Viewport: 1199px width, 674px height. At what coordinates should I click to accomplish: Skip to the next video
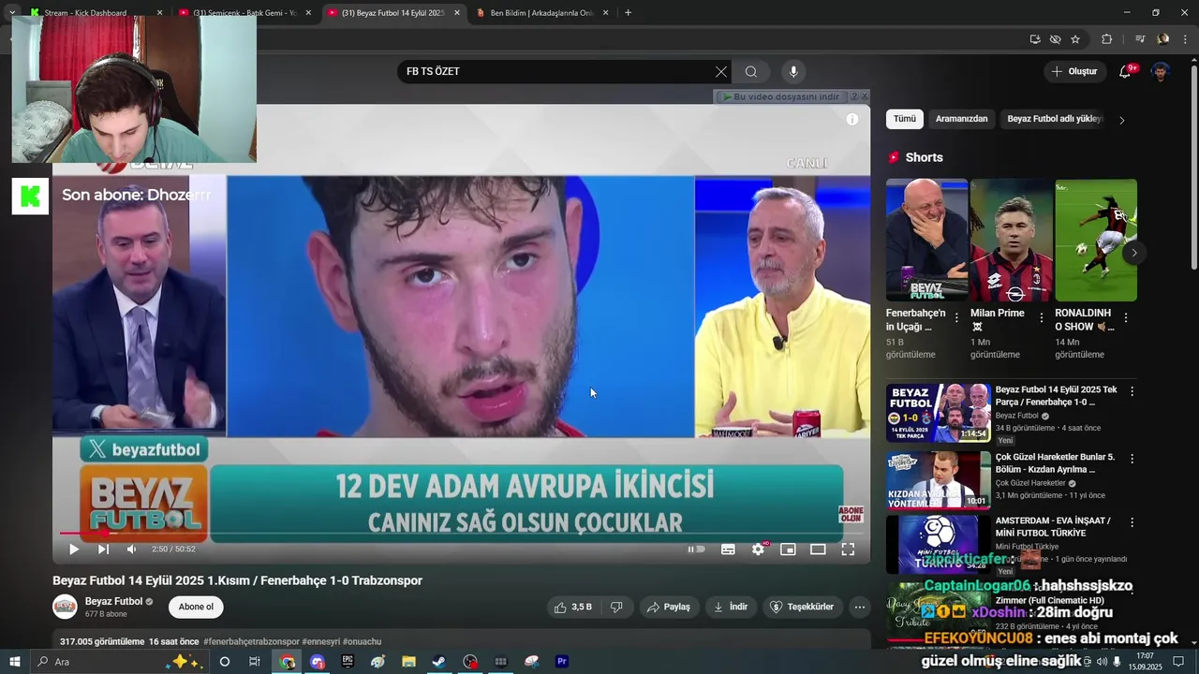103,549
